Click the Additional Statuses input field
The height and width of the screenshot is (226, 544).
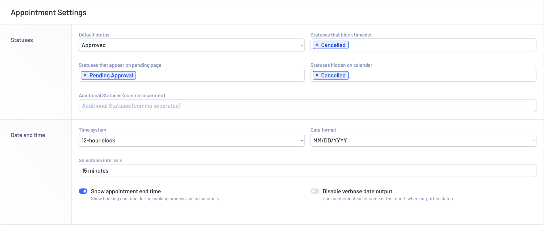pyautogui.click(x=307, y=106)
